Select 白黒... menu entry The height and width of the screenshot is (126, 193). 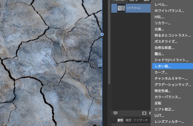(x=159, y=29)
